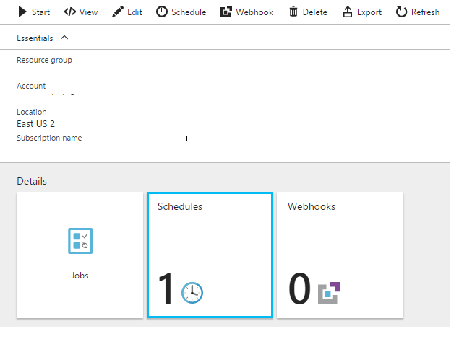Click the Details section heading

pyautogui.click(x=32, y=181)
